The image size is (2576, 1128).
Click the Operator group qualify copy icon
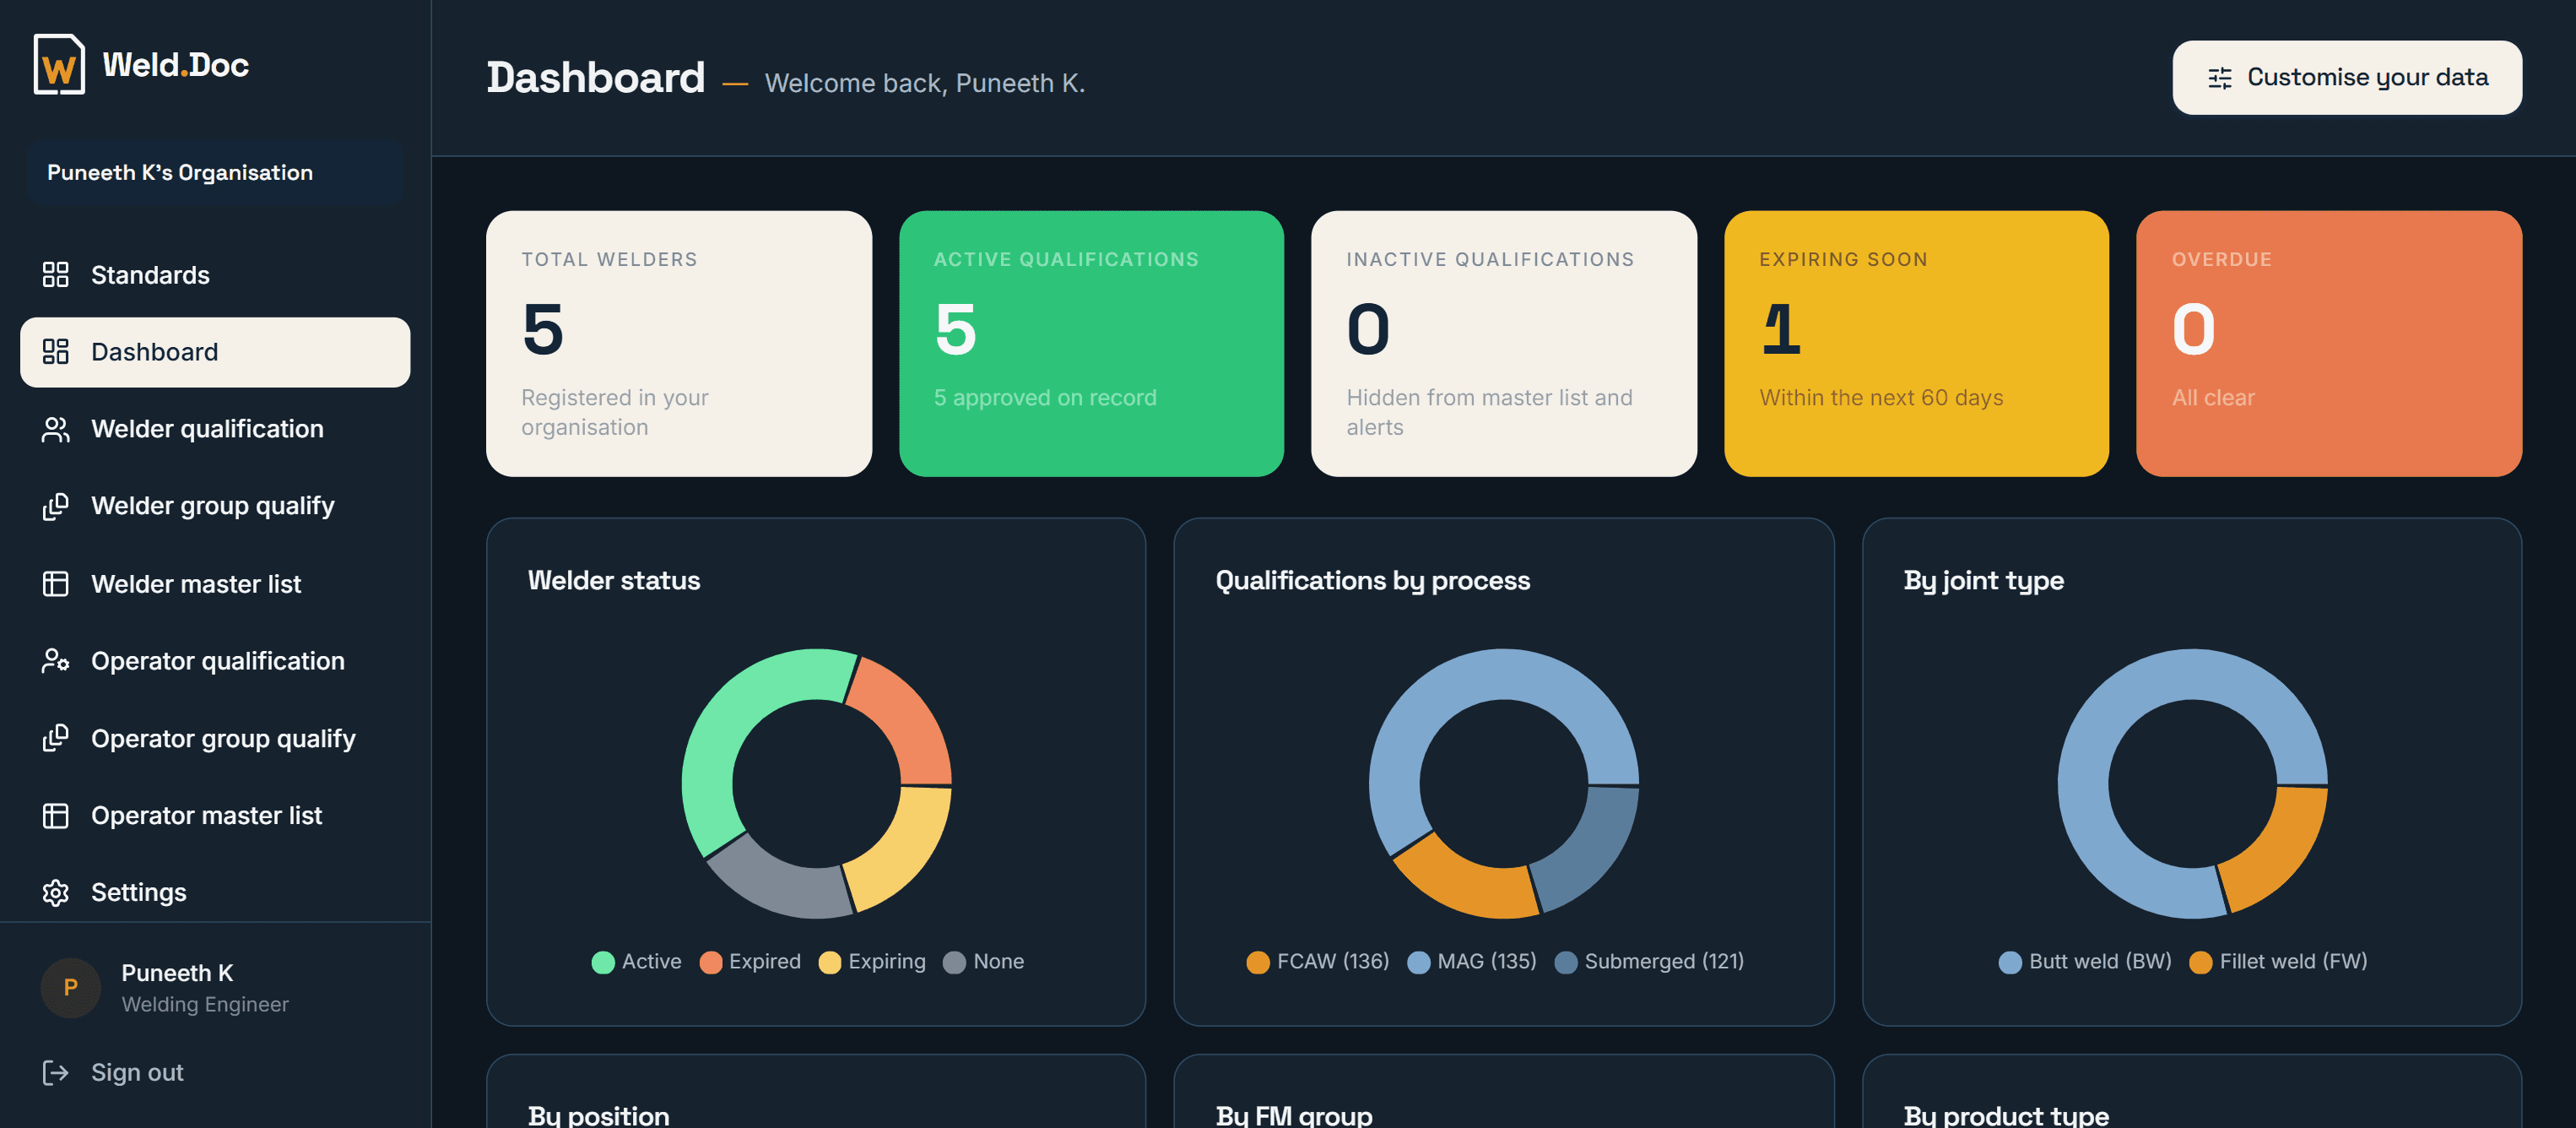click(56, 738)
